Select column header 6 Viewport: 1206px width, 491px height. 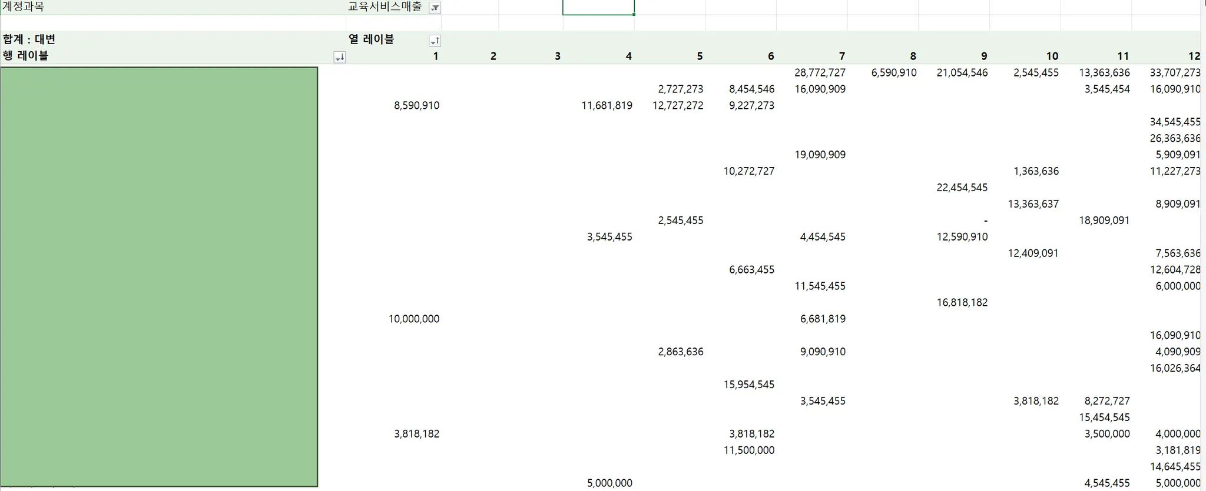click(x=771, y=56)
